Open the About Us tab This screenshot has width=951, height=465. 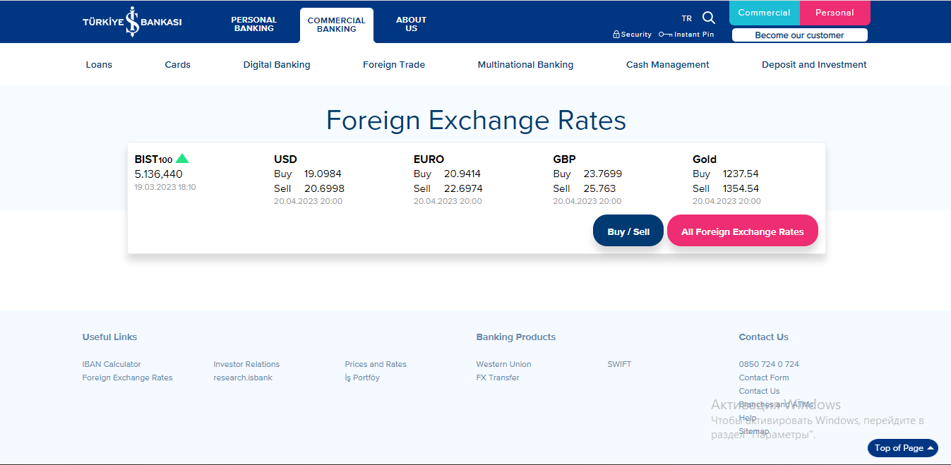411,24
